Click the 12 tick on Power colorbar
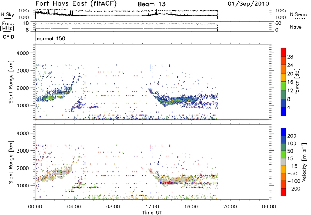 (x=290, y=91)
